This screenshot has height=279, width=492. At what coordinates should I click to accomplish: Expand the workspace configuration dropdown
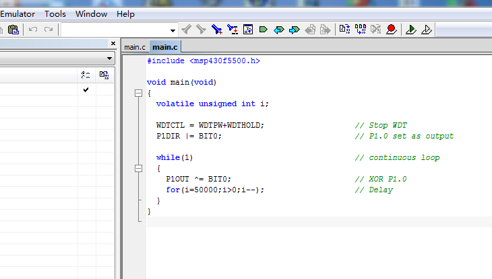click(109, 58)
